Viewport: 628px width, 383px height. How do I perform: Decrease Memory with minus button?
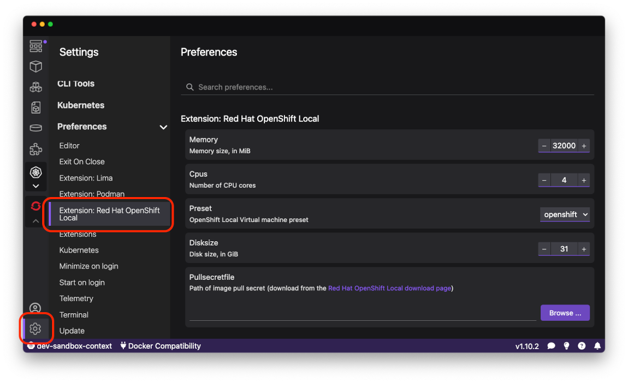pos(544,146)
